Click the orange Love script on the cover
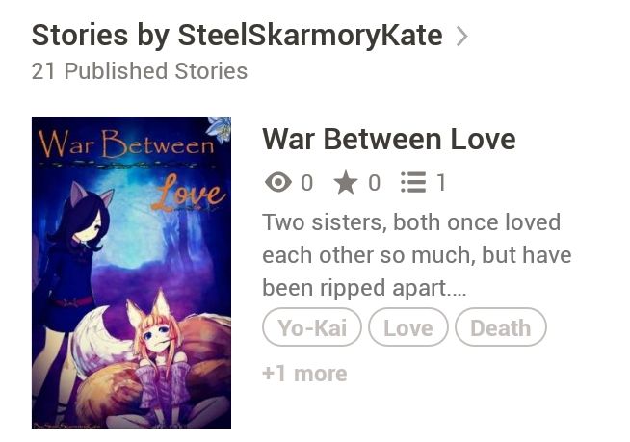The image size is (630, 442). click(189, 193)
